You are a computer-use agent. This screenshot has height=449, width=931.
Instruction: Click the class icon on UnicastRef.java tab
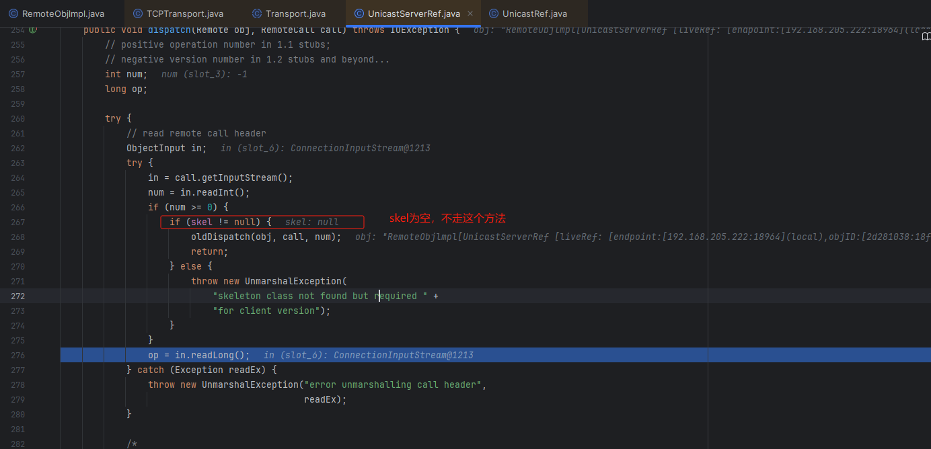(494, 13)
